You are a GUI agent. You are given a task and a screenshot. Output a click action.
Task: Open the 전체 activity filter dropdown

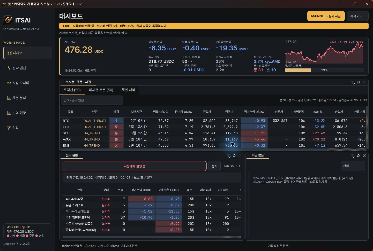(x=353, y=166)
